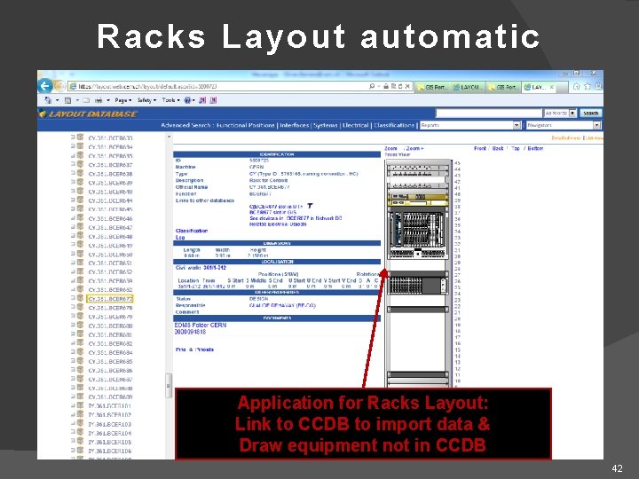The height and width of the screenshot is (479, 639).
Task: Click the rack icon beside CY.351.BCER684
Action: coord(80,352)
